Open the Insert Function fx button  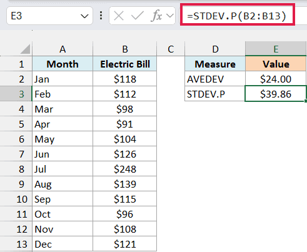(156, 16)
